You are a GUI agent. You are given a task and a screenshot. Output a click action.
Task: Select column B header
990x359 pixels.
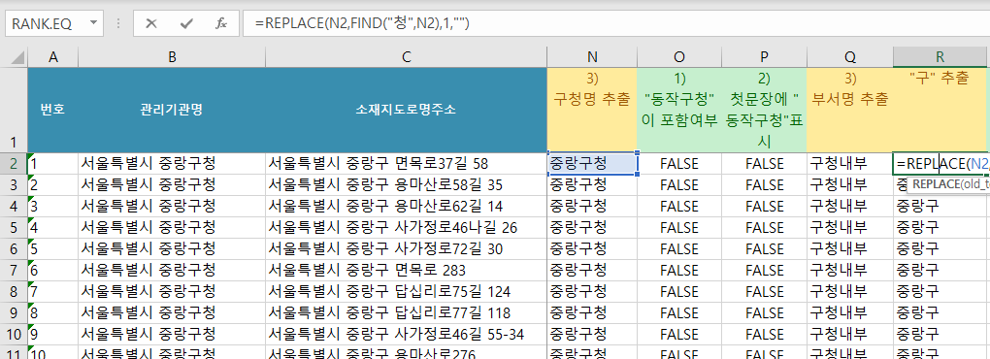(x=172, y=57)
